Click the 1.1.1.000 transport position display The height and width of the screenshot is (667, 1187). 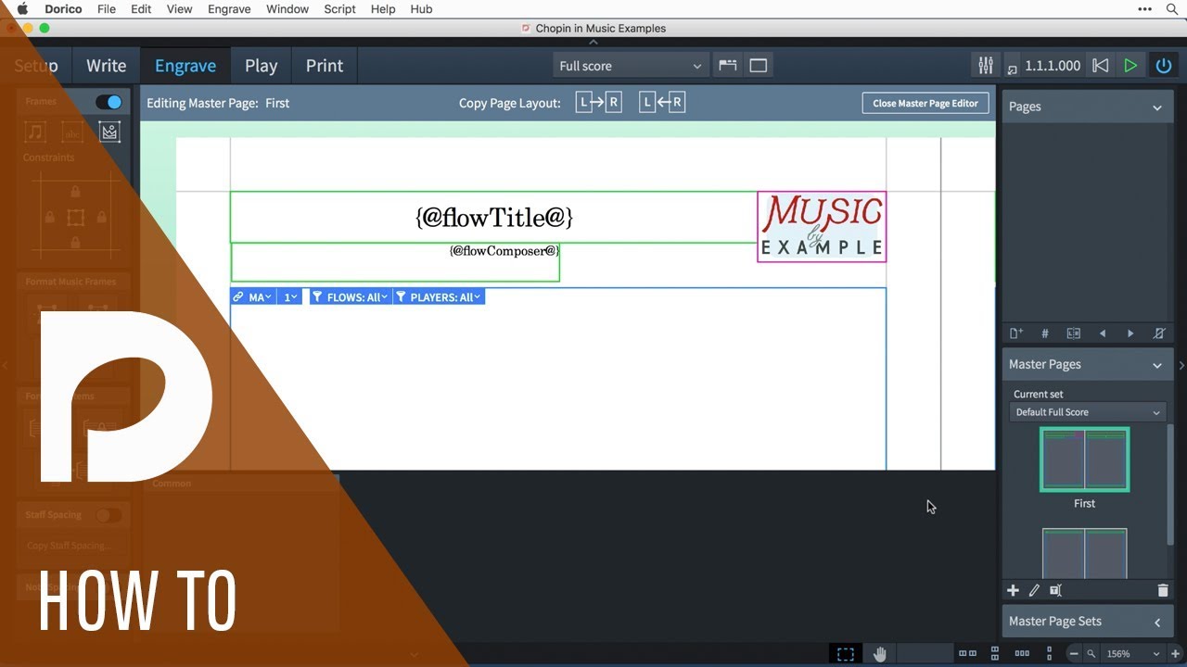[1053, 66]
